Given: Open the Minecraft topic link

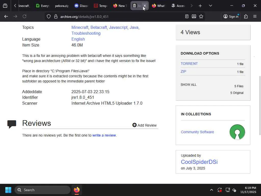Looking at the screenshot, I should pyautogui.click(x=80, y=27).
